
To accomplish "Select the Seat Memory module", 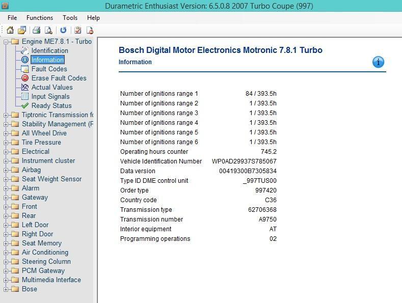I will tap(42, 243).
